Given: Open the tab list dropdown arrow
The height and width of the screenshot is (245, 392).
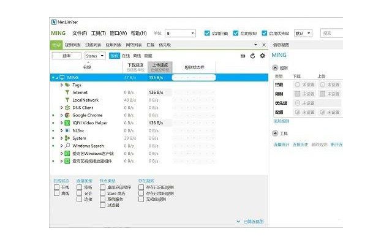Looking at the screenshot, I should tap(255, 45).
